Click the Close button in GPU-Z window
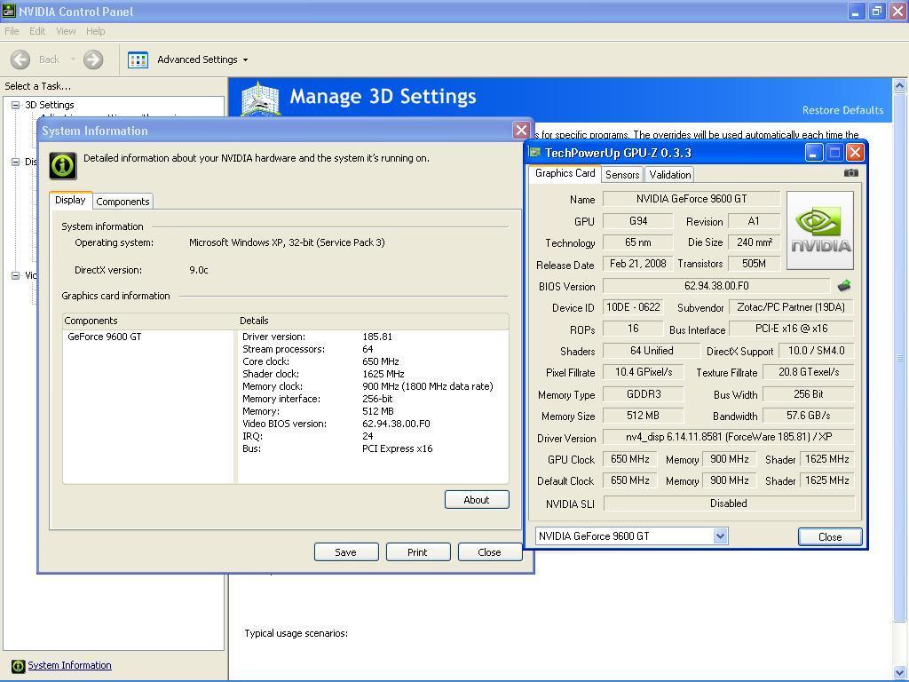The image size is (909, 682). 830,537
